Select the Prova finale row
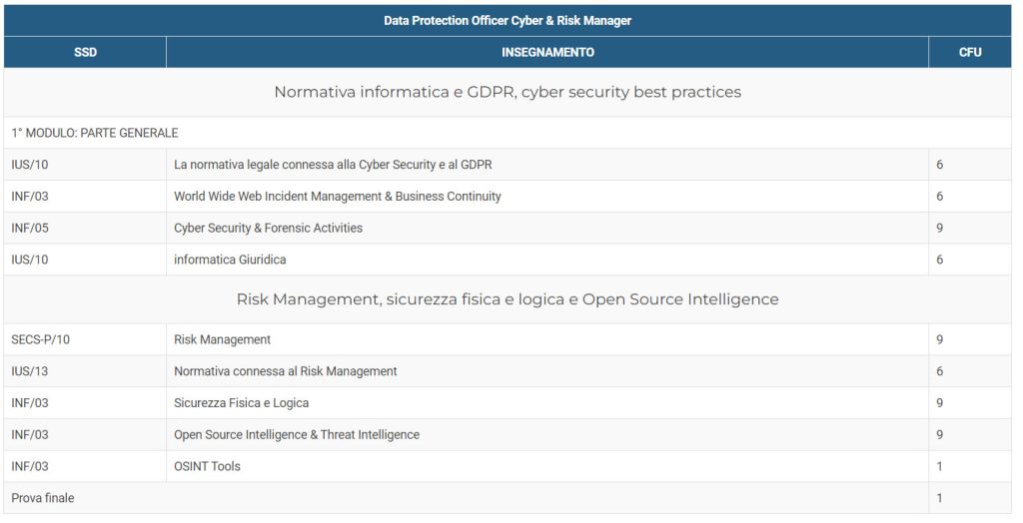The width and height of the screenshot is (1023, 523). [43, 498]
